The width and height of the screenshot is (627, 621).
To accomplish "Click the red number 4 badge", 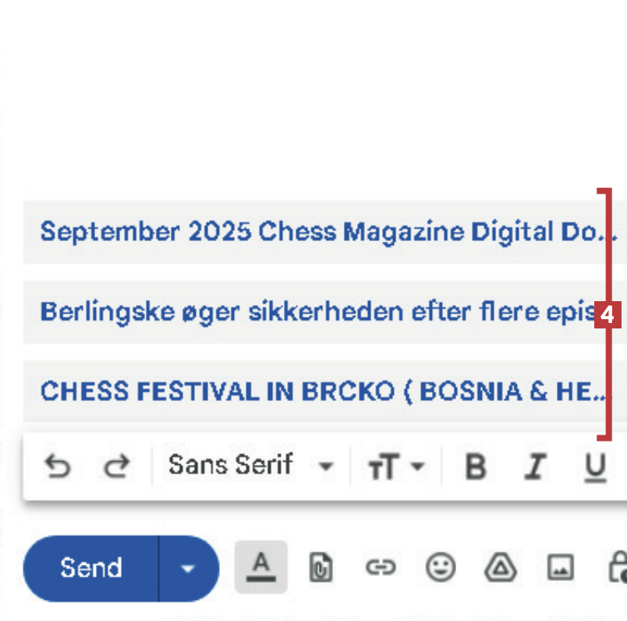I will tap(608, 316).
